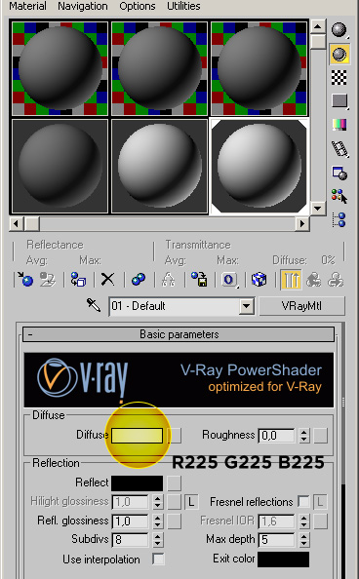Click the Make Material Copy icon
This screenshot has width=359, height=579.
point(139,280)
